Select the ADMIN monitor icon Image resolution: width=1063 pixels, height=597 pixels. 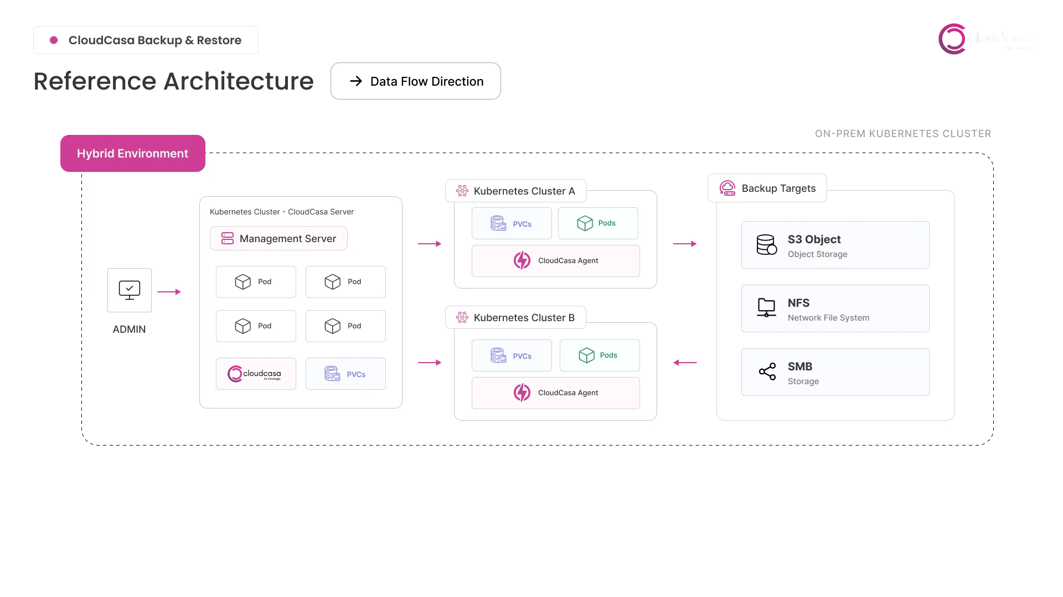click(129, 289)
